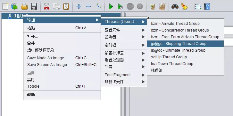233x116 pixels.
Task: Click the Clear all results icon
Action: point(162,6)
